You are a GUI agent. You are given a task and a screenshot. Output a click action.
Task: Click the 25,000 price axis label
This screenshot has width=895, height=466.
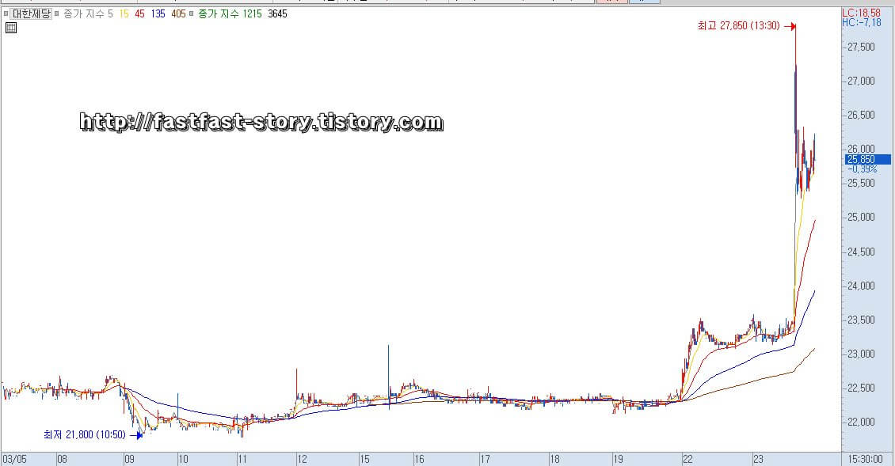(x=861, y=218)
